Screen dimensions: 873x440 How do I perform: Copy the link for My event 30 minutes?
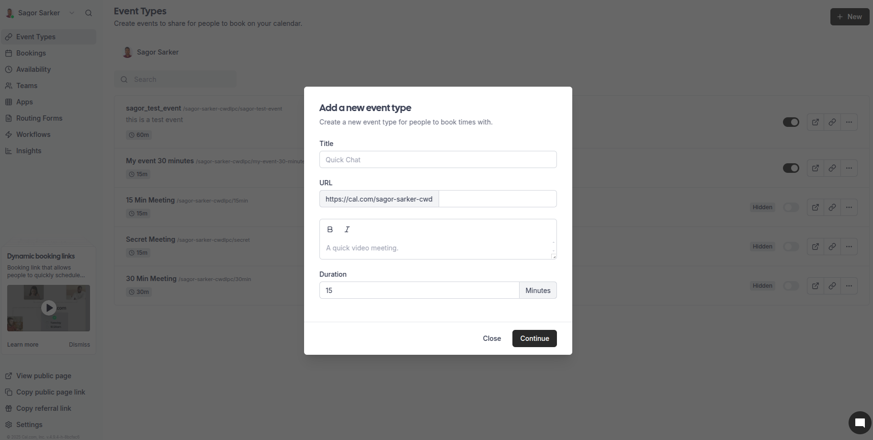[x=832, y=168]
